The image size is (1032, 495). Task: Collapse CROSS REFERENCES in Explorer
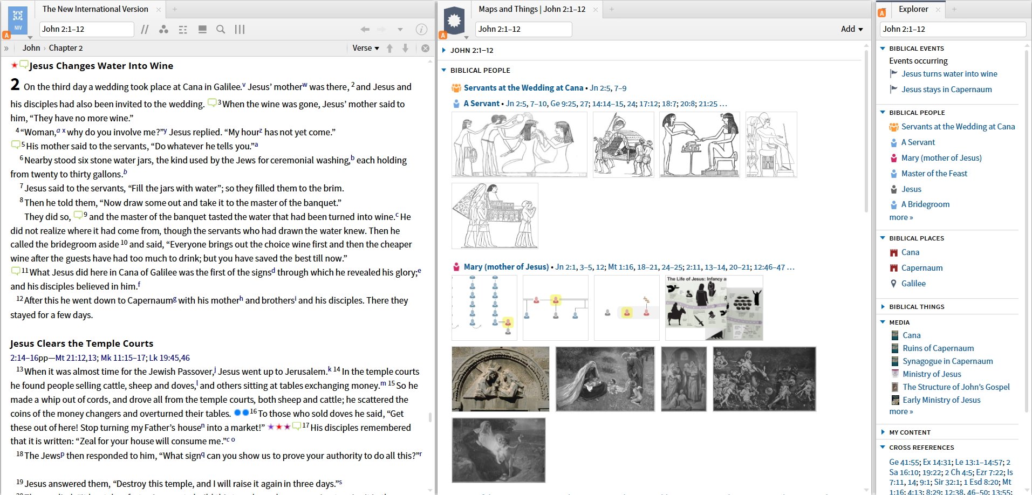click(883, 447)
